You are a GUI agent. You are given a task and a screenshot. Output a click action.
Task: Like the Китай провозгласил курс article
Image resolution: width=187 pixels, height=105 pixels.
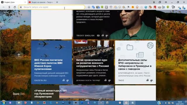(105, 80)
